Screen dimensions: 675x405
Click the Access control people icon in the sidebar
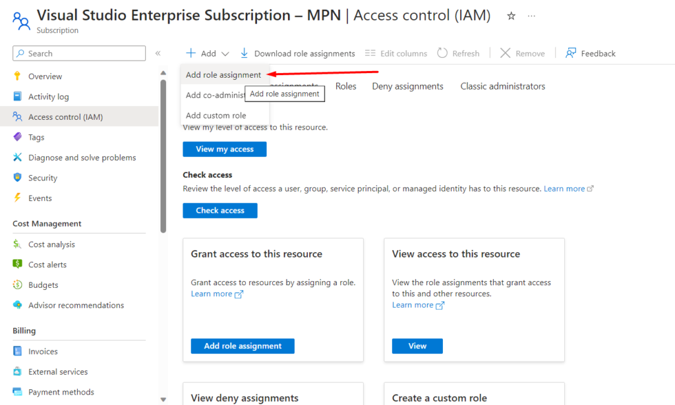(17, 117)
